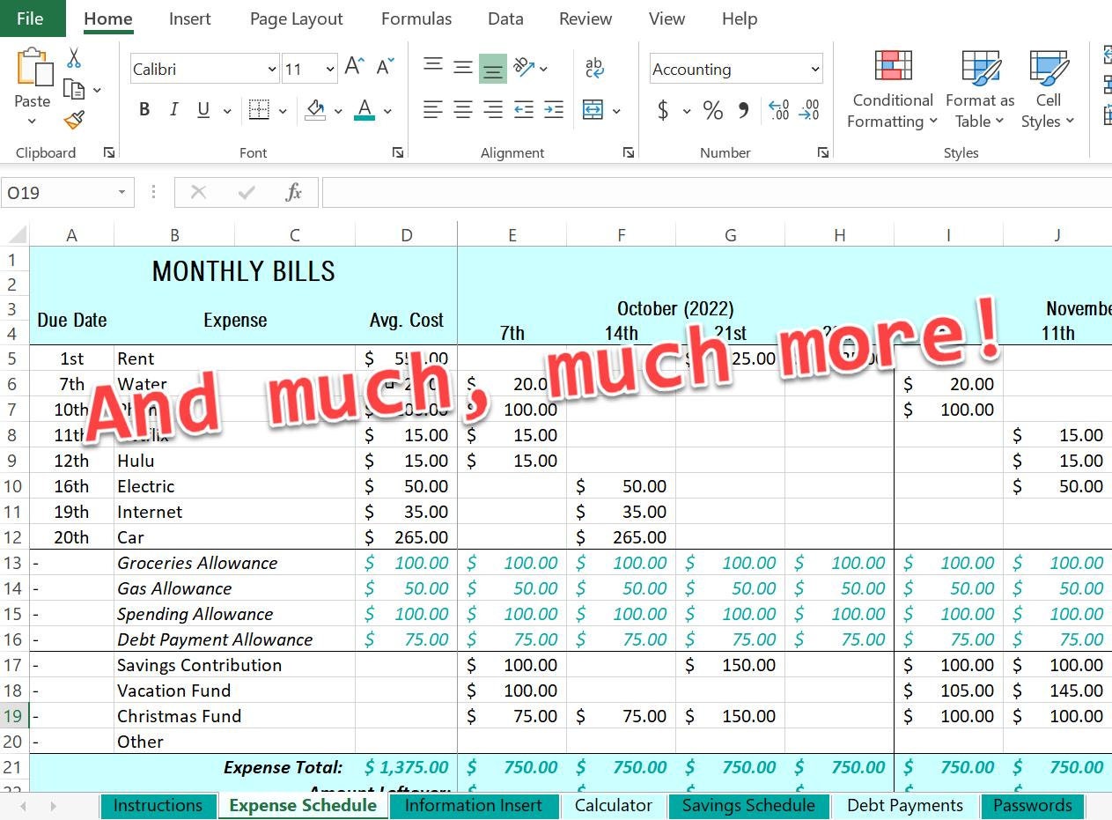Open the font size dropdown
This screenshot has height=820, width=1112.
330,69
